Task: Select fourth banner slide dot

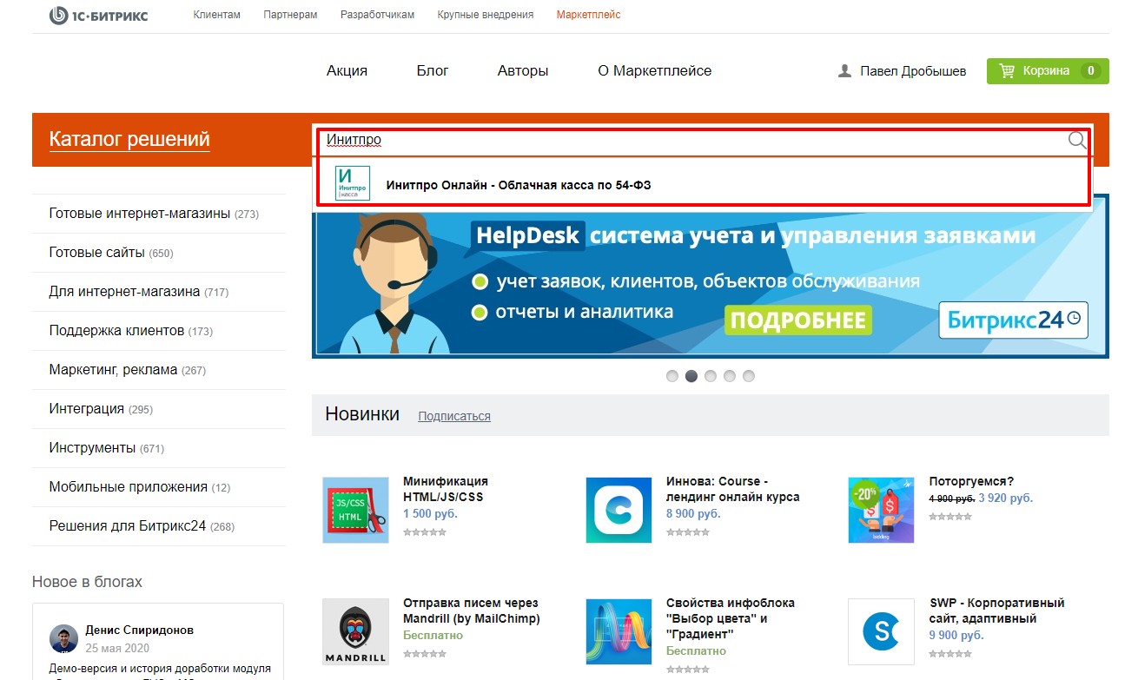Action: (730, 376)
